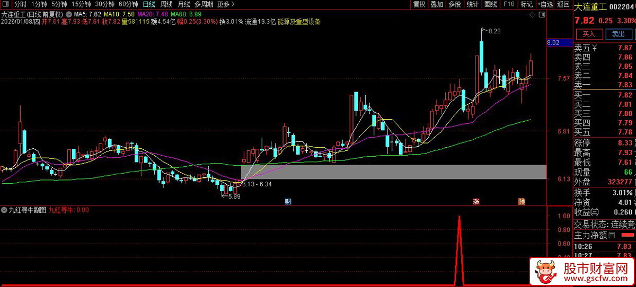Click the 5.89 low price annotation
Viewport: 636px width, 287px height.
point(234,196)
